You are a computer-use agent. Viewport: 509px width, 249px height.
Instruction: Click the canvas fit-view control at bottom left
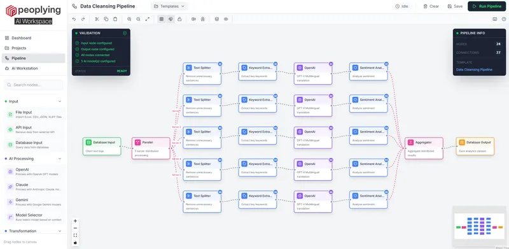[x=75, y=235]
